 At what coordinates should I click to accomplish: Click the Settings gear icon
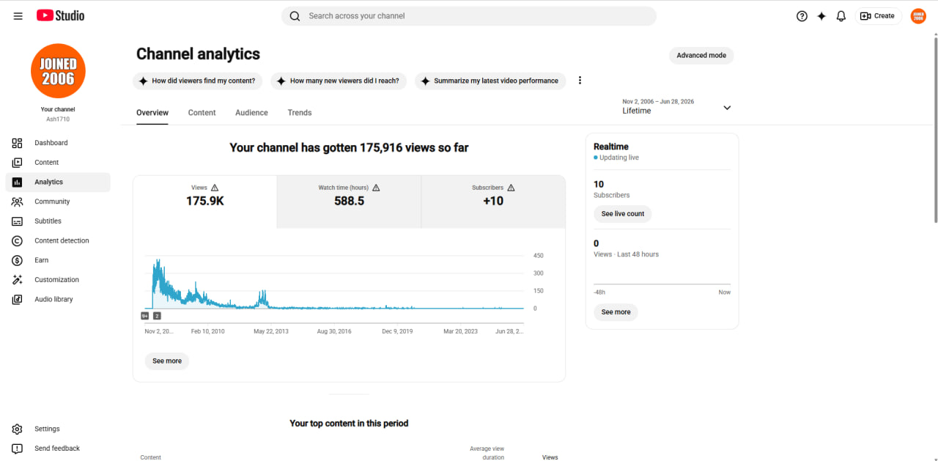(17, 429)
